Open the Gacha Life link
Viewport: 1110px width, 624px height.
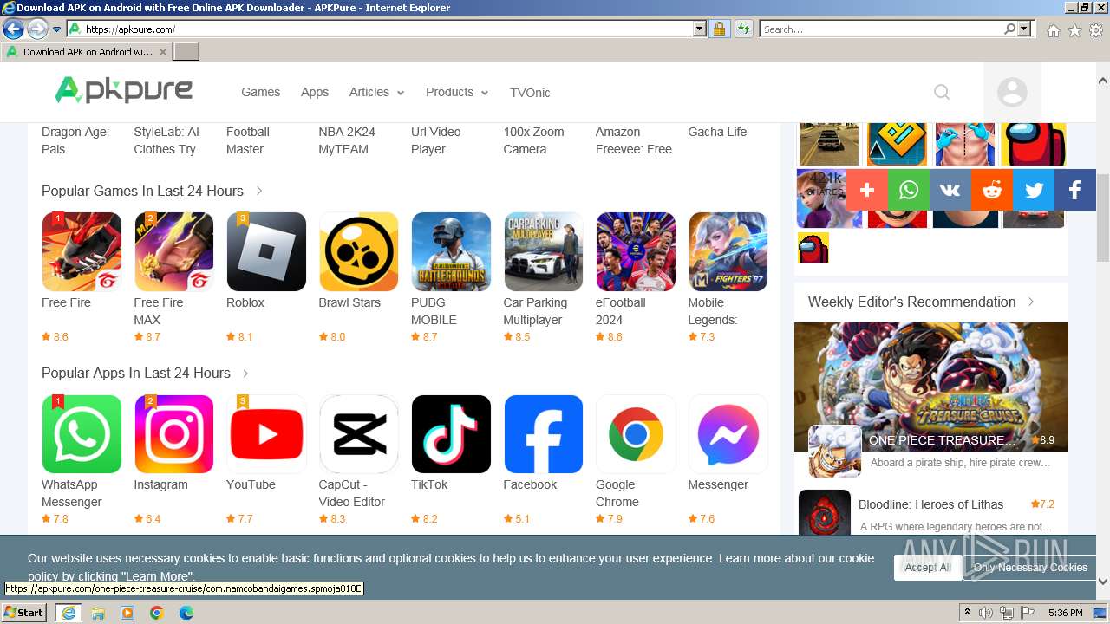click(717, 132)
